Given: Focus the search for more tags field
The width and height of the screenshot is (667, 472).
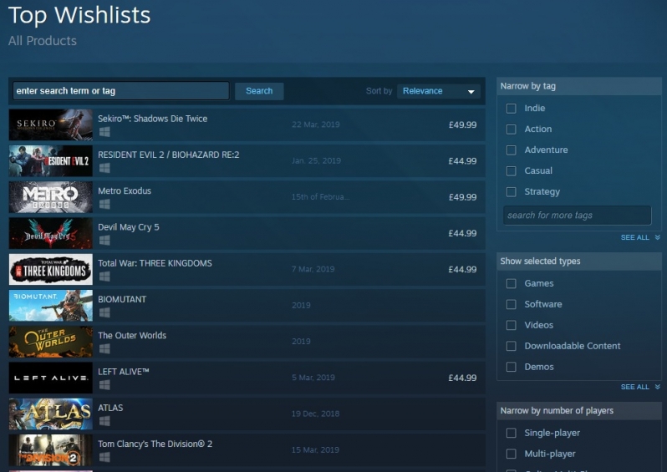Looking at the screenshot, I should tap(578, 216).
